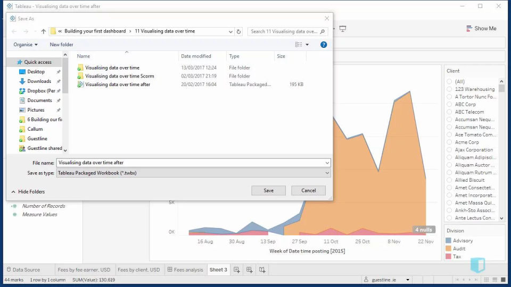This screenshot has width=511, height=287.
Task: Click the New Worksheet icon
Action: click(236, 270)
